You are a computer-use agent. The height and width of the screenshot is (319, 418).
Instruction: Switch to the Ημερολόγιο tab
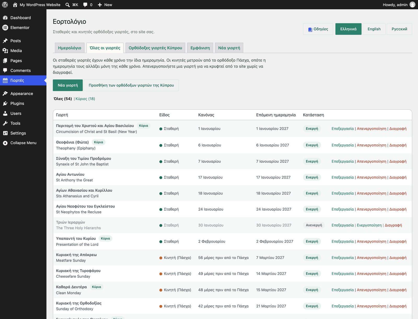coord(69,48)
